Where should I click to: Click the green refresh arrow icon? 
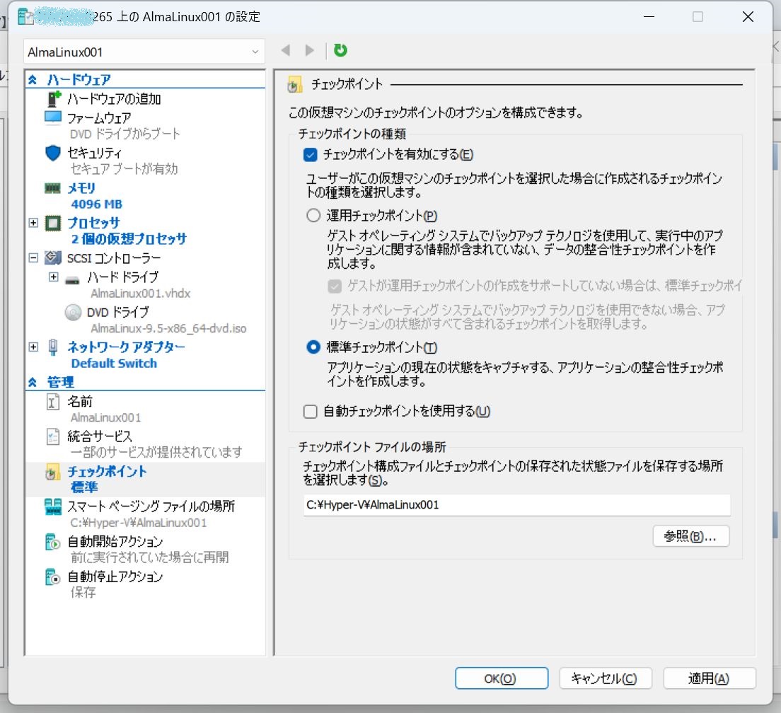click(x=340, y=50)
